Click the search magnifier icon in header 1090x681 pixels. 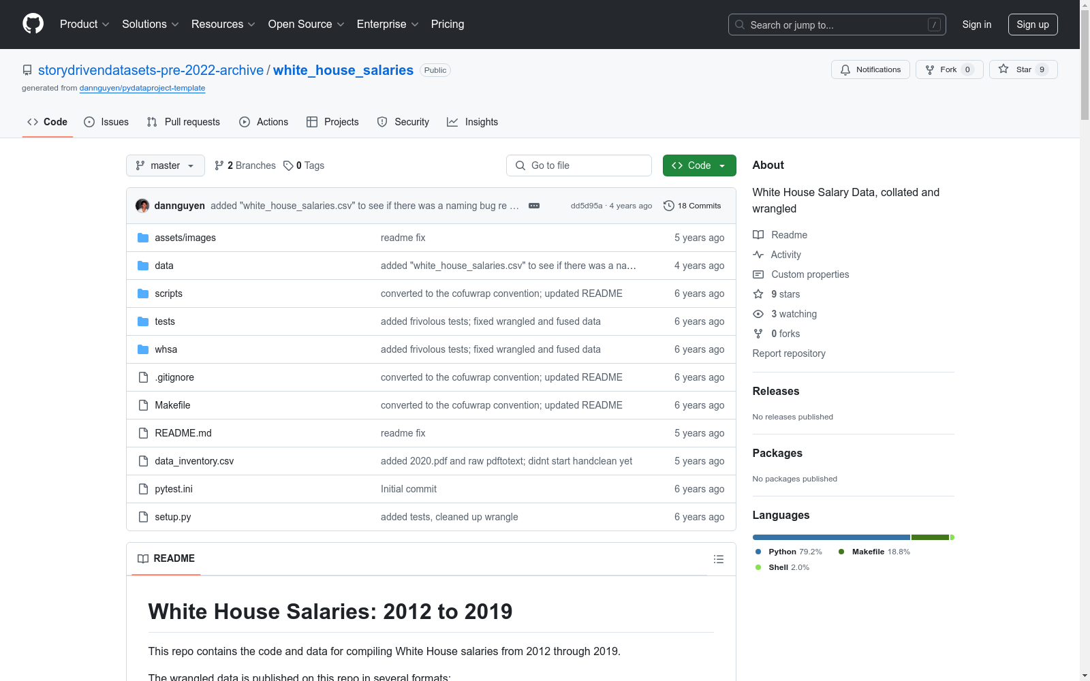(740, 25)
